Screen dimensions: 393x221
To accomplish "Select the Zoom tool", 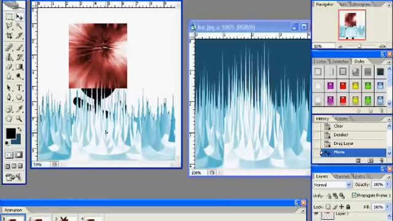I will click(x=19, y=118).
